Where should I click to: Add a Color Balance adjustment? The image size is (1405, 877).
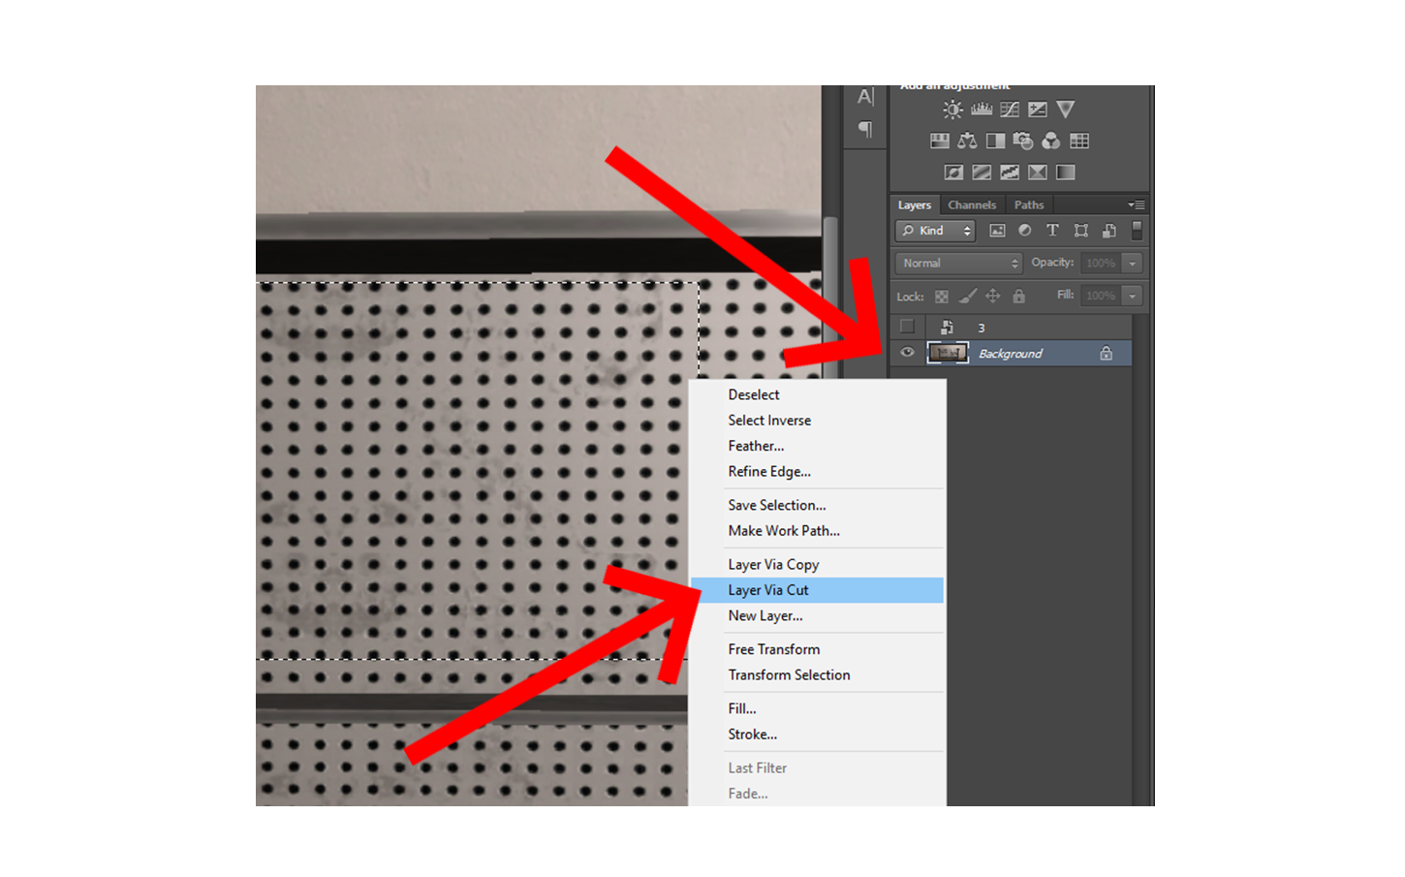[967, 141]
